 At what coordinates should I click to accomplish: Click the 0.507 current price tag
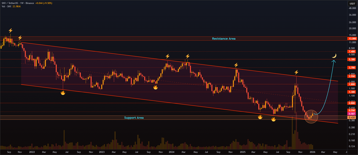point(352,114)
